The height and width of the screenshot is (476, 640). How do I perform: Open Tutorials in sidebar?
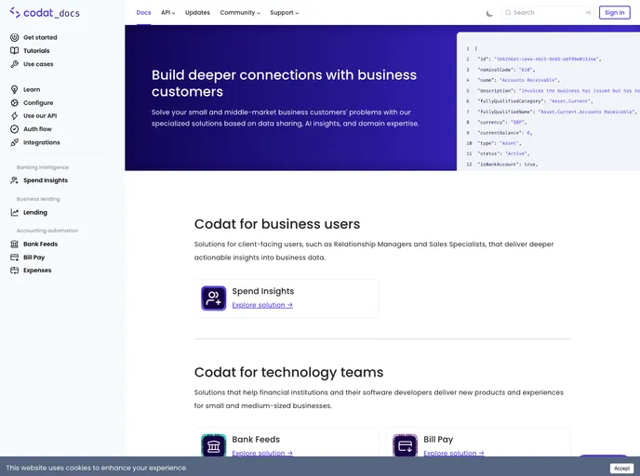36,50
